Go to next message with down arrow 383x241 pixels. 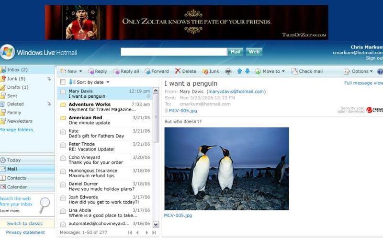(x=247, y=71)
